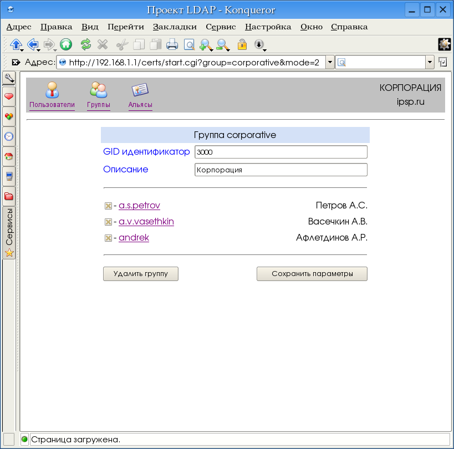Open the Закладки menu
The image size is (454, 449).
175,27
